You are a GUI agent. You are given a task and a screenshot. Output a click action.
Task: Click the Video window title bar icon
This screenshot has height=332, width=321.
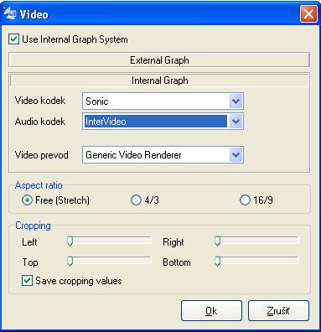(x=10, y=13)
